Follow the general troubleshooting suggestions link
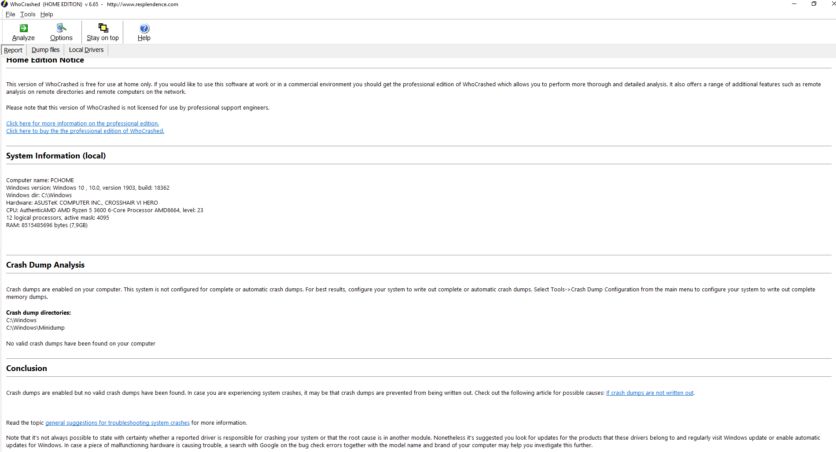The image size is (836, 452). (118, 423)
